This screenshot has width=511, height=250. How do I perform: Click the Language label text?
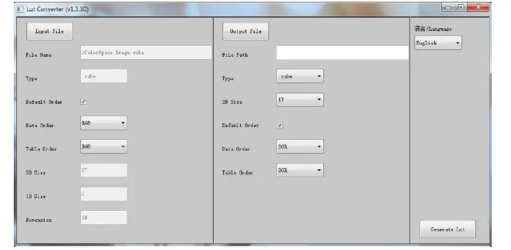[434, 29]
